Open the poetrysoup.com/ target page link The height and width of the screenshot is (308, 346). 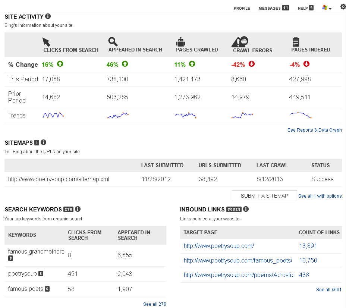[219, 246]
